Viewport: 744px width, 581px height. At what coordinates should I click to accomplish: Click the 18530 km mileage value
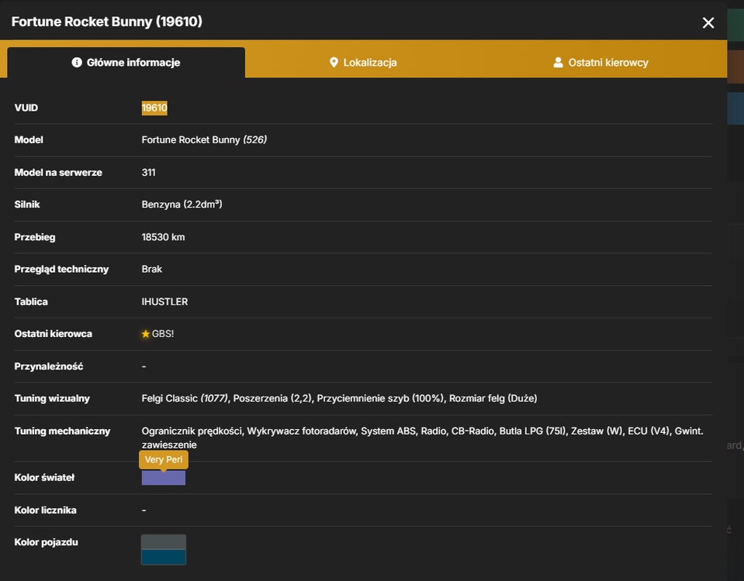(x=163, y=237)
